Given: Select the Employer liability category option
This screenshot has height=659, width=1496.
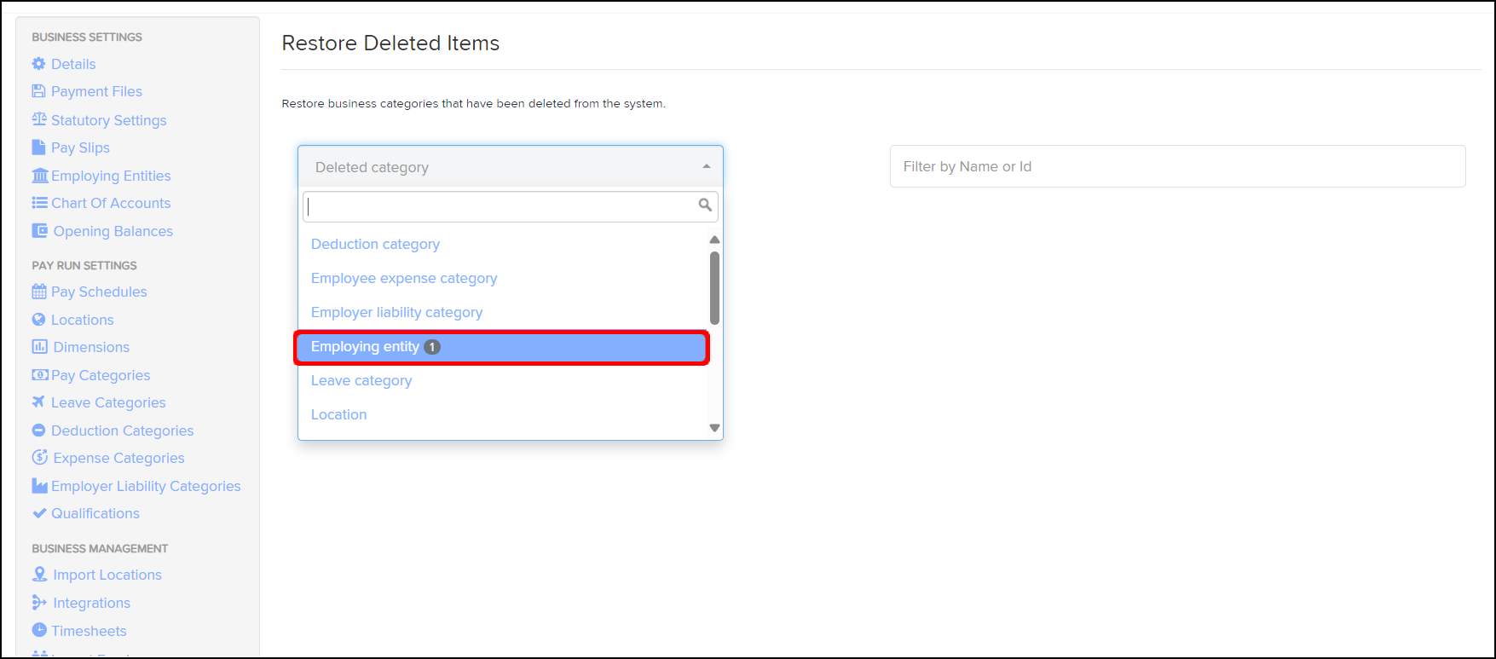Looking at the screenshot, I should pyautogui.click(x=396, y=313).
